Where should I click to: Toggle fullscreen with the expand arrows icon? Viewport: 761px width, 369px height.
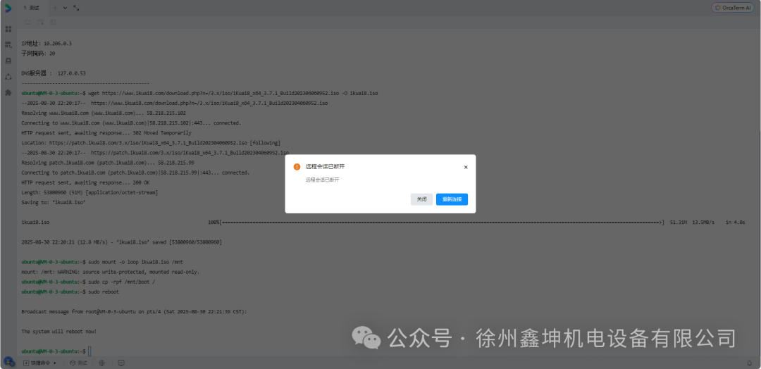[x=76, y=8]
